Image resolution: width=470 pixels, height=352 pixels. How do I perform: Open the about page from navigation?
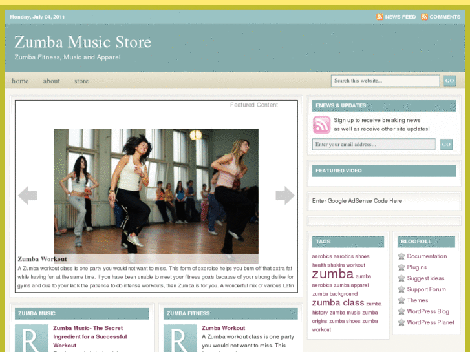51,81
